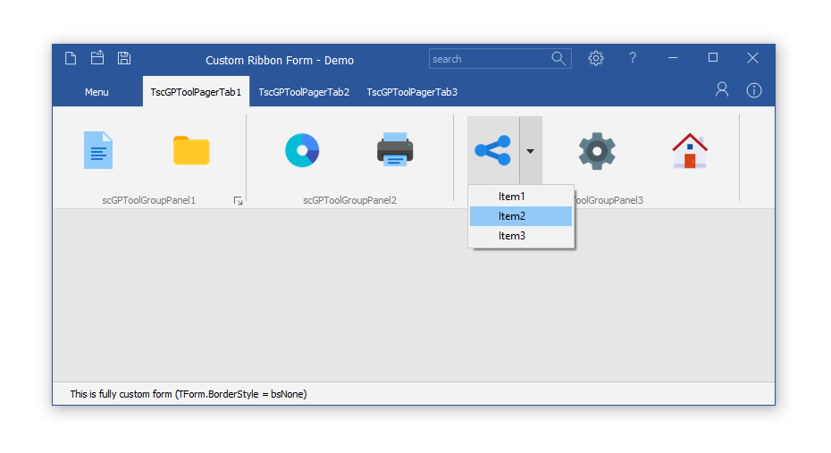Close the Custom Ribbon Form window

pos(752,58)
